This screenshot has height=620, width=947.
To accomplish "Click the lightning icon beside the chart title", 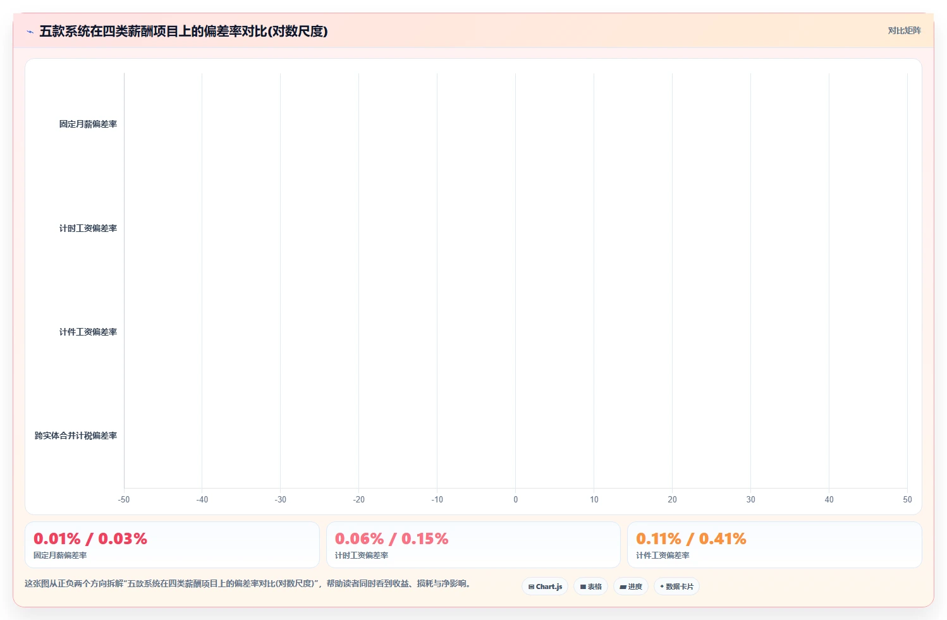I will click(x=30, y=32).
